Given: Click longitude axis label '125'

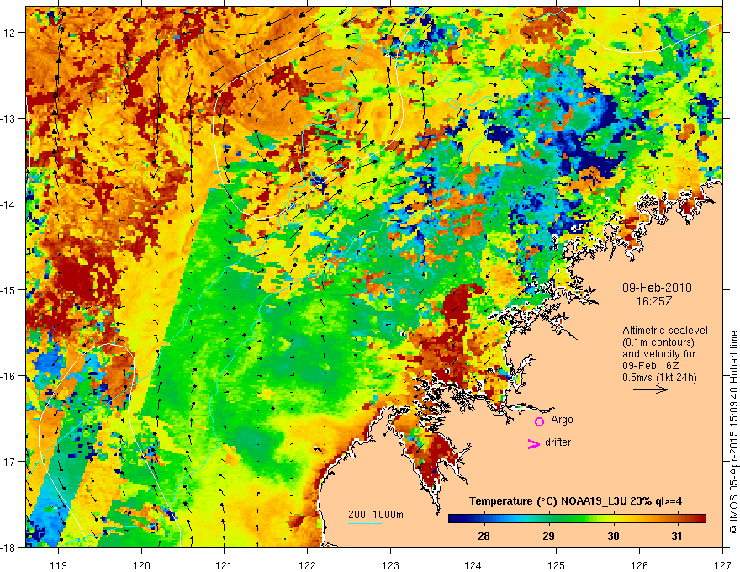Looking at the screenshot, I should (x=557, y=565).
